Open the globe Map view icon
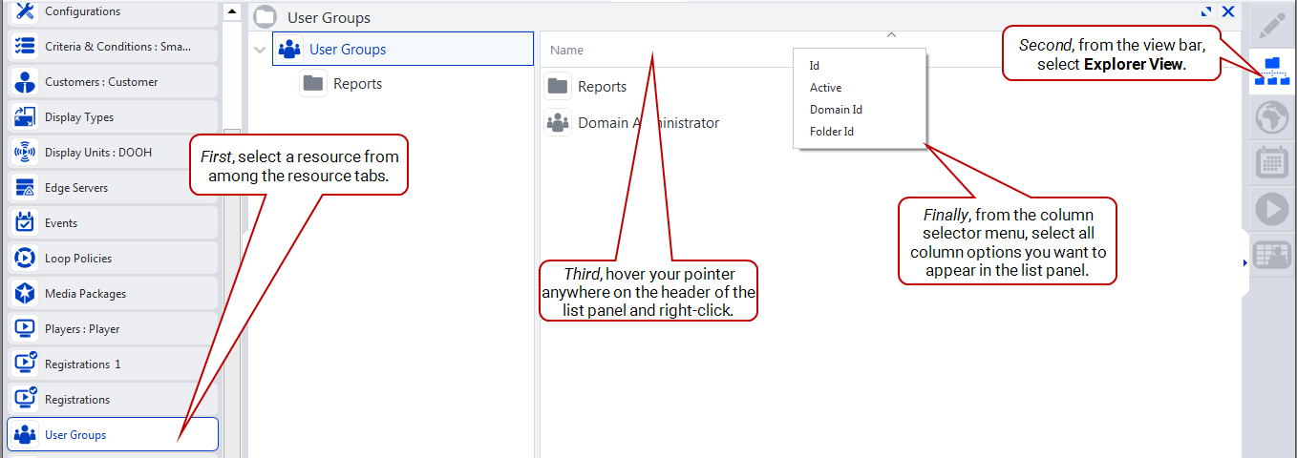This screenshot has width=1297, height=458. (x=1270, y=116)
